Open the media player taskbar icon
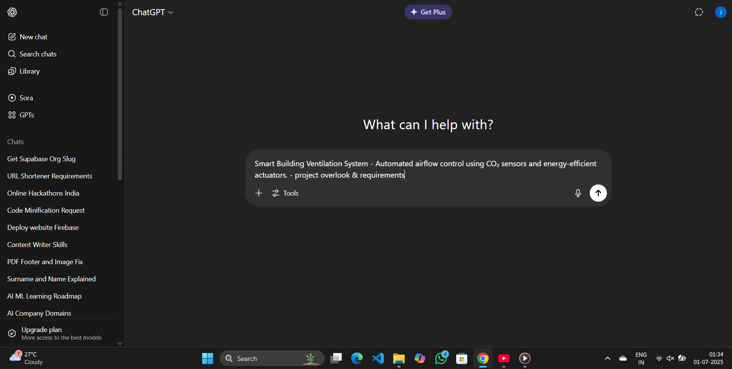This screenshot has height=369, width=732. pyautogui.click(x=525, y=358)
